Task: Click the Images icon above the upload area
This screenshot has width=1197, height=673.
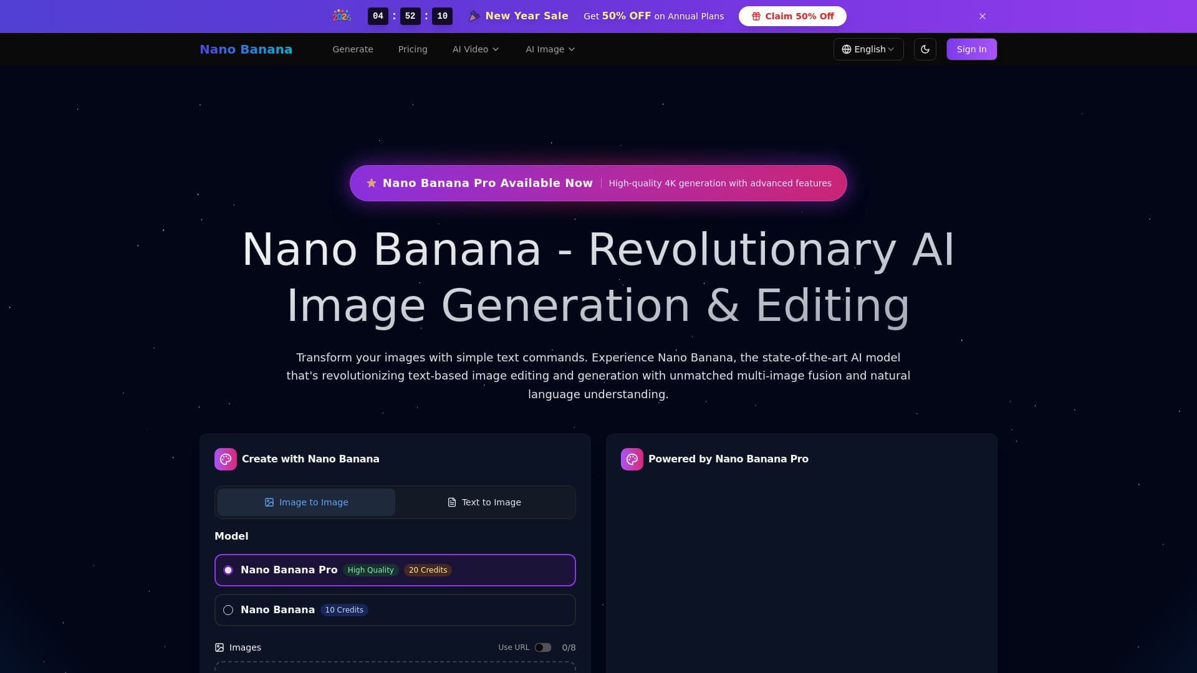Action: (219, 647)
